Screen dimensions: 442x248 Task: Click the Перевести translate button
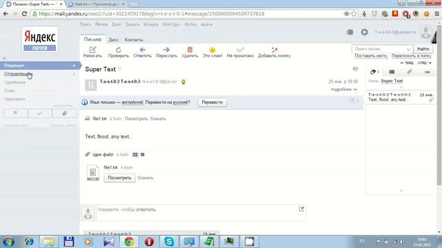[x=212, y=103]
